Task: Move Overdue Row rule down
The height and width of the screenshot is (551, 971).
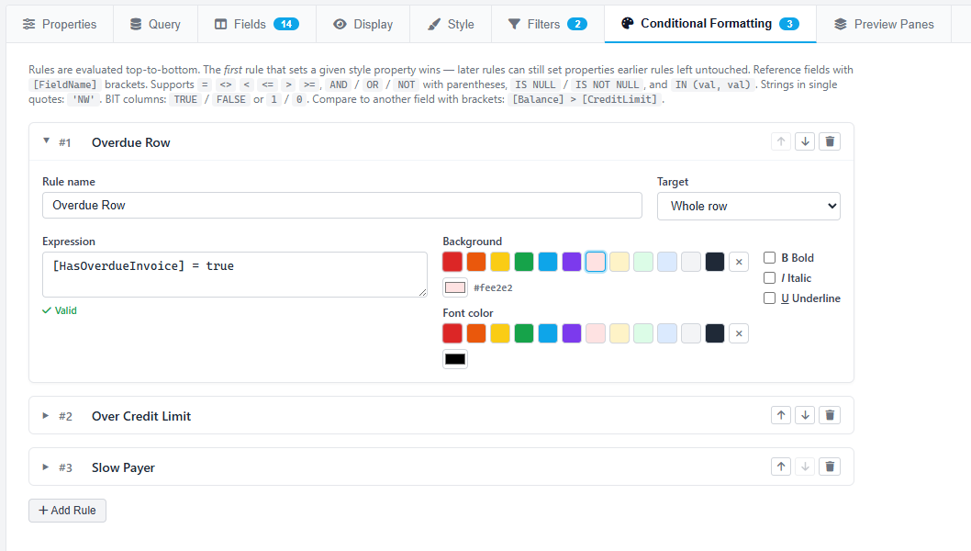Action: pyautogui.click(x=805, y=142)
